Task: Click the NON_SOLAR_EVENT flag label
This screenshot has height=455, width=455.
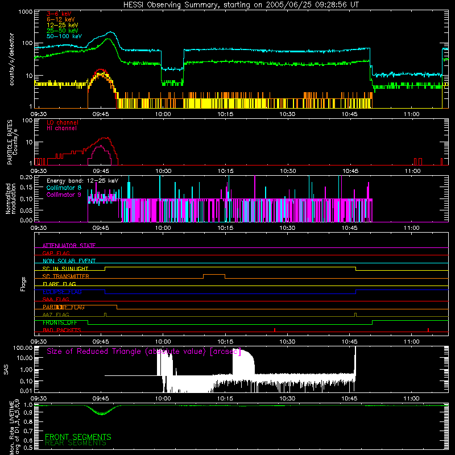Action: click(x=69, y=261)
